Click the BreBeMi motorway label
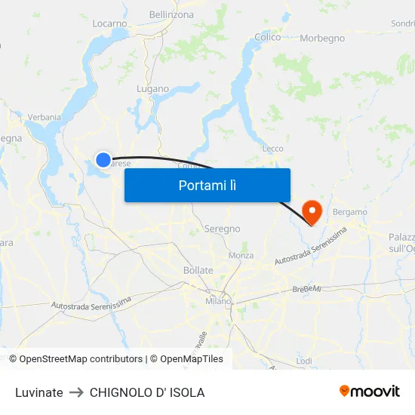 (x=306, y=289)
